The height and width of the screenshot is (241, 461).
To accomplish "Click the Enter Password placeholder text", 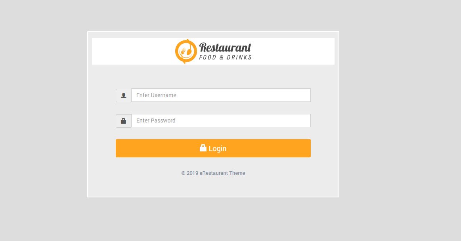I will coord(156,120).
